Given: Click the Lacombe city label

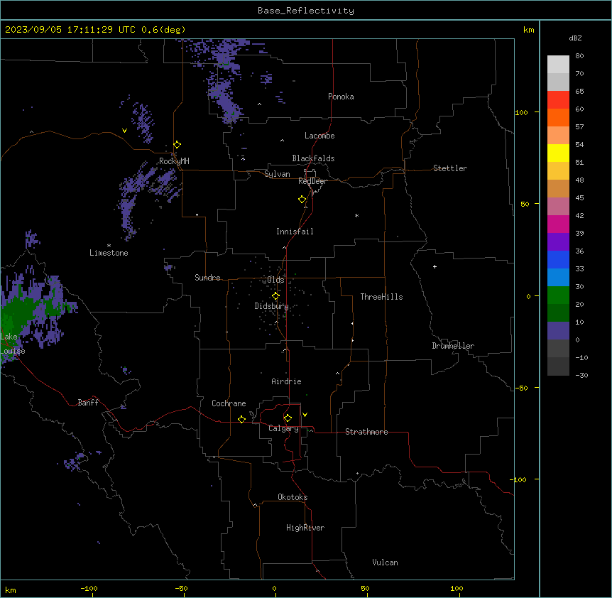Looking at the screenshot, I should pyautogui.click(x=319, y=136).
